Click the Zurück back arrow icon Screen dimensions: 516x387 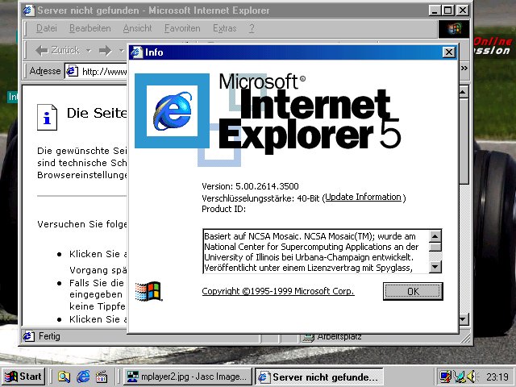(42, 50)
